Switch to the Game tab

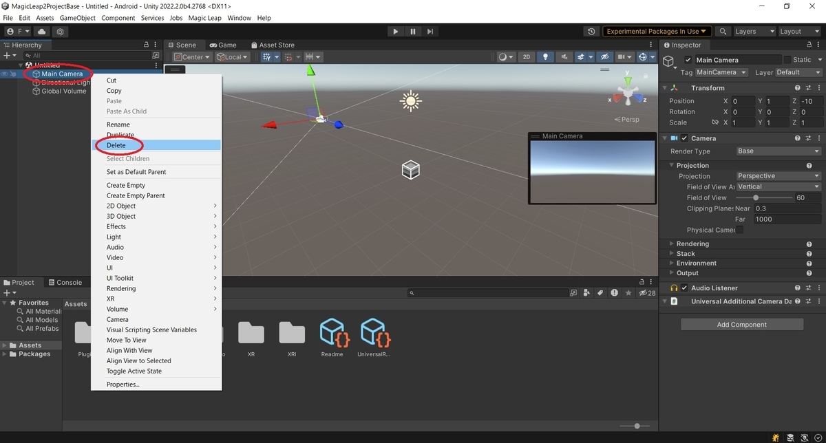tap(223, 45)
